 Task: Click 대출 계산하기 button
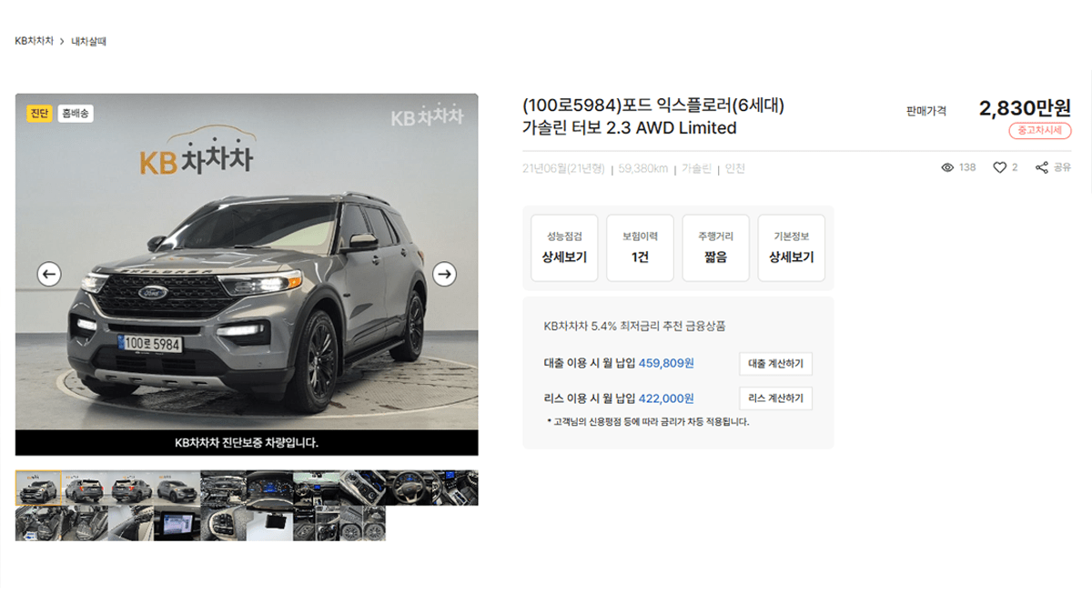coord(775,364)
